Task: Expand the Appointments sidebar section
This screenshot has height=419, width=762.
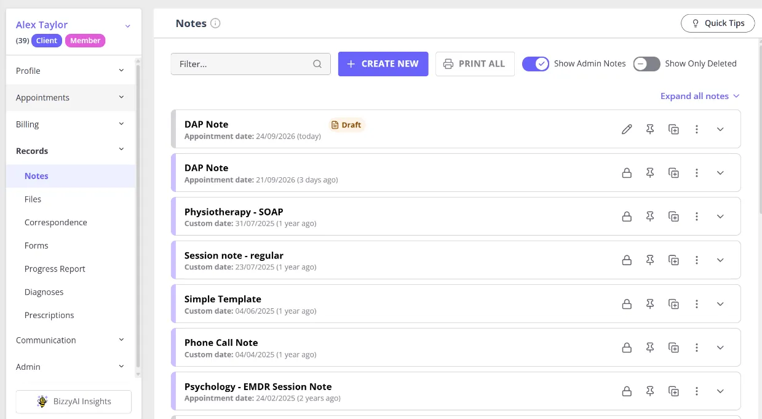Action: click(71, 97)
